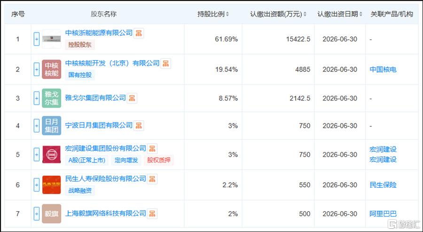Open 民生人寿保险股份有限公司 company link
The image size is (423, 232).
tap(105, 178)
